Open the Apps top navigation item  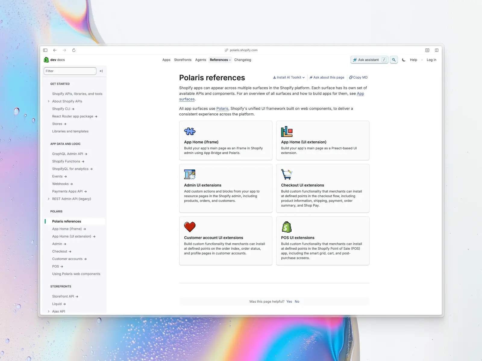tap(166, 60)
